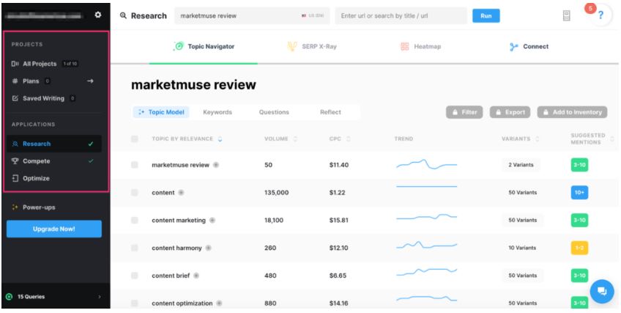The image size is (621, 313).
Task: Switch to Topic Navigator tab
Action: click(204, 47)
